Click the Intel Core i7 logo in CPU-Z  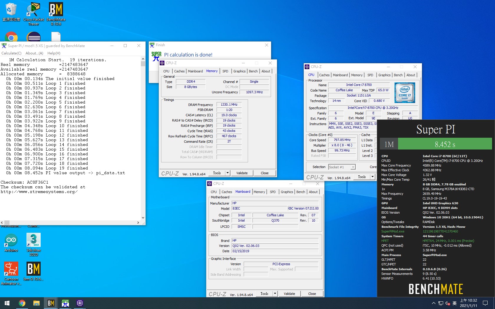(x=405, y=92)
